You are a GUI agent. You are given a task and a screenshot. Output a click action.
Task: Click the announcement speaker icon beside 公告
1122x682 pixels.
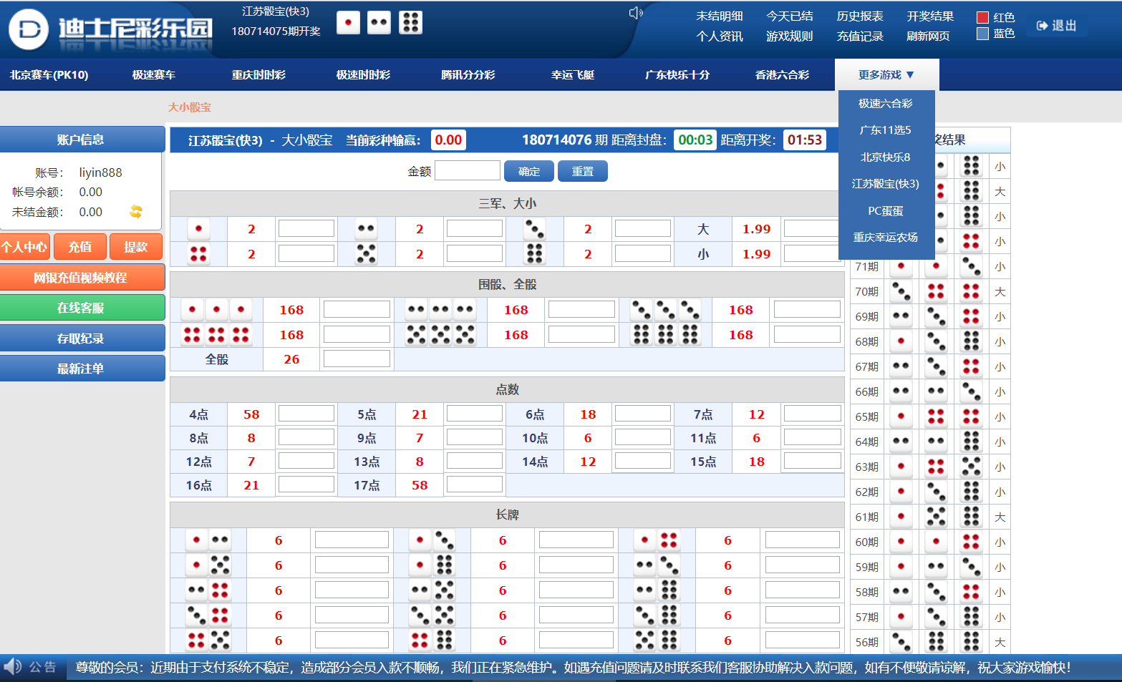tap(13, 667)
